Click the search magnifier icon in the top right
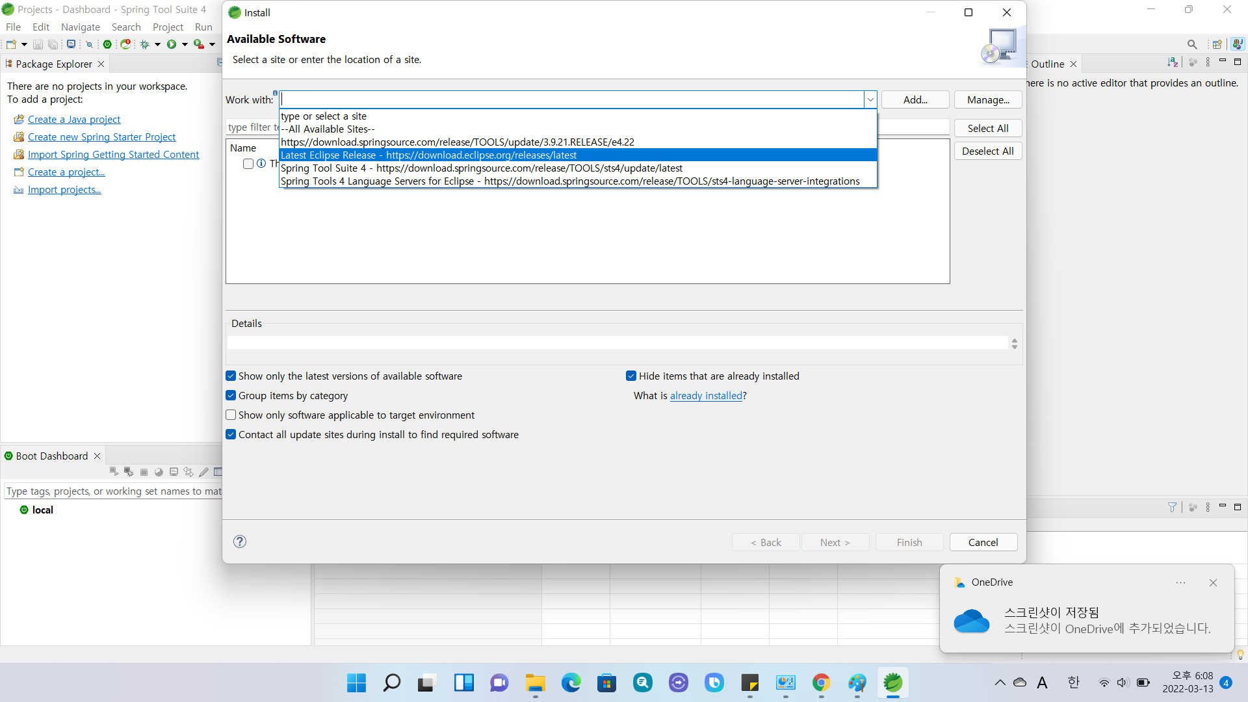The height and width of the screenshot is (702, 1248). pyautogui.click(x=1191, y=44)
